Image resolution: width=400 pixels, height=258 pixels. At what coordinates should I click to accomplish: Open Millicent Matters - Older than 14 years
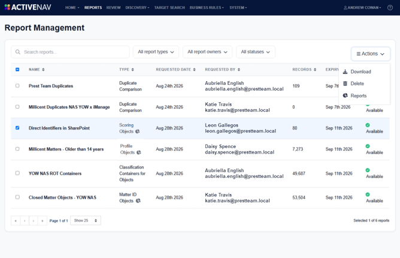pyautogui.click(x=66, y=149)
